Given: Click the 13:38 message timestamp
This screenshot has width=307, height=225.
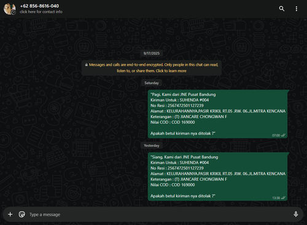Looking at the screenshot, I should click(x=276, y=198).
